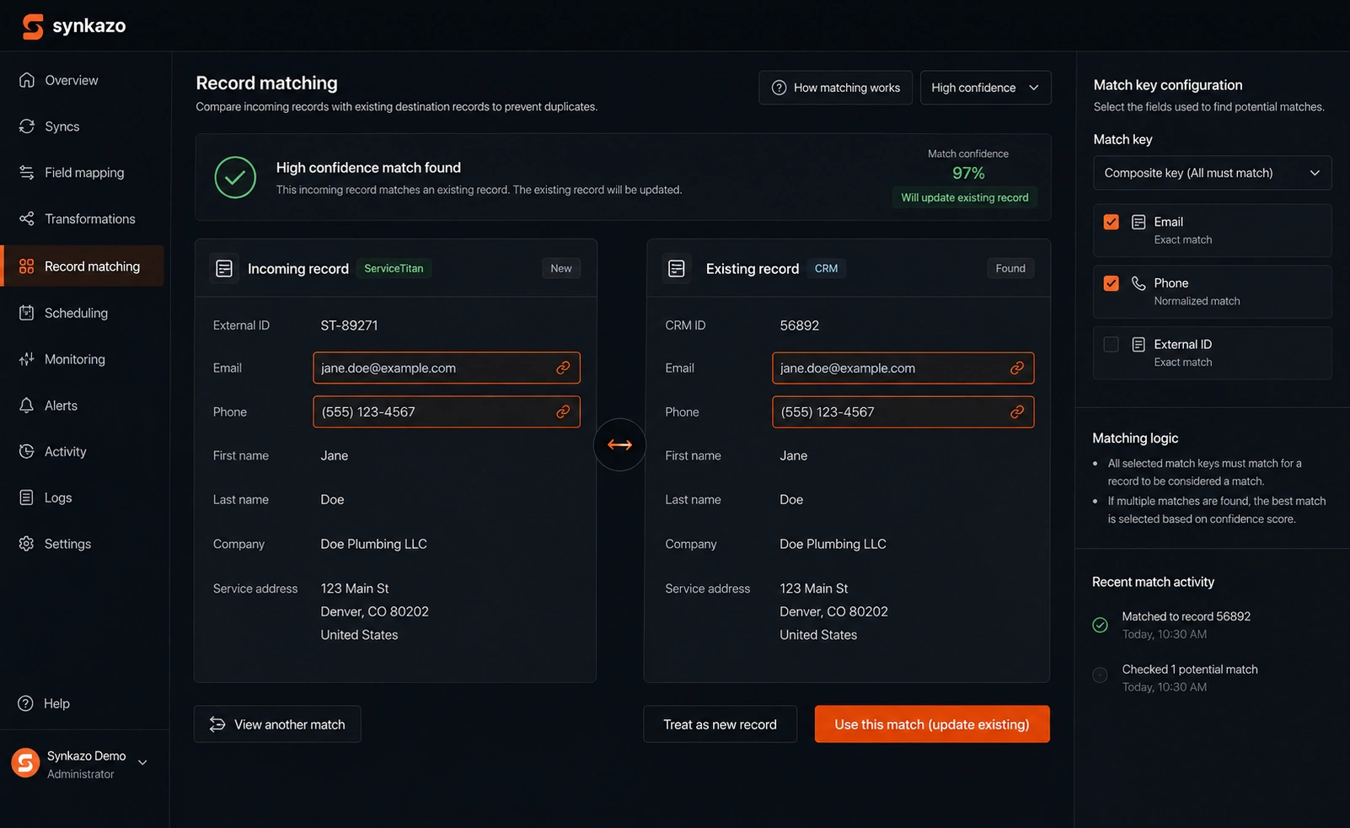Uncheck the Email match key checkbox
Viewport: 1350px width, 828px height.
tap(1112, 222)
